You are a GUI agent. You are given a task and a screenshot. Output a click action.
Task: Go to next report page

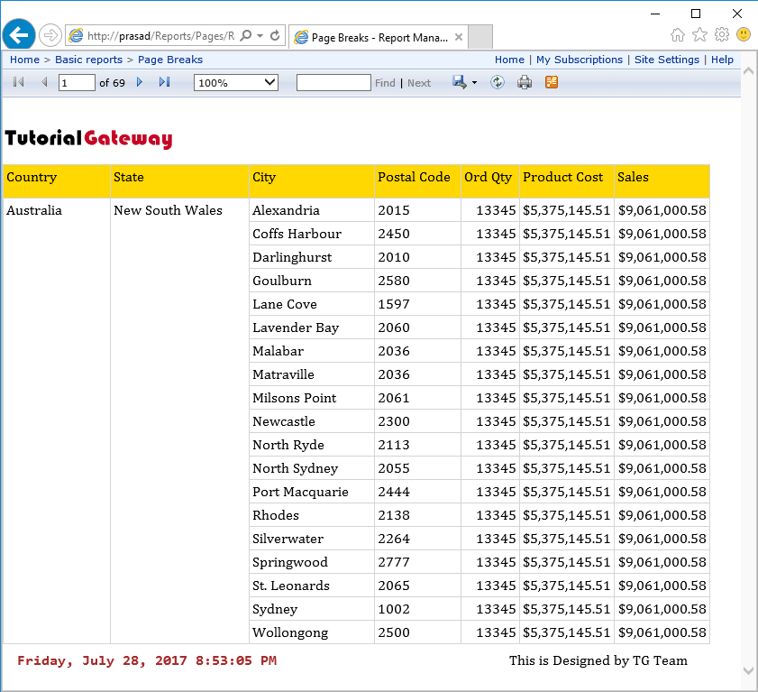click(140, 82)
